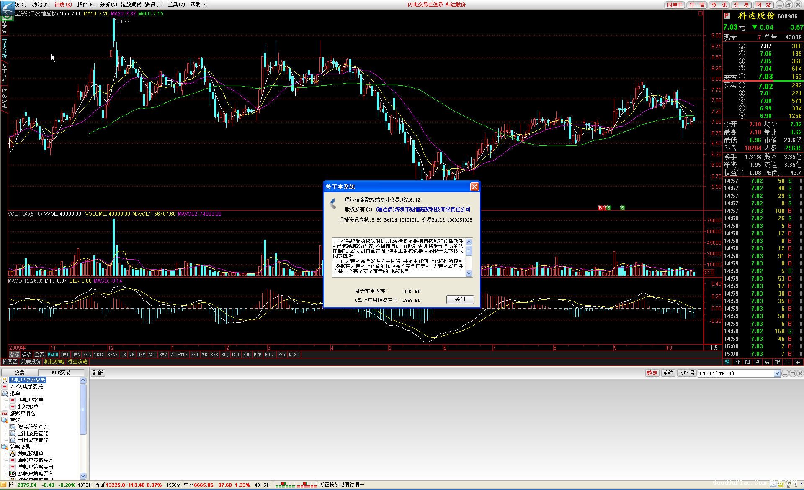Click the 单帐户策略买入 arrow icon
This screenshot has height=490, width=804.
tap(13, 460)
